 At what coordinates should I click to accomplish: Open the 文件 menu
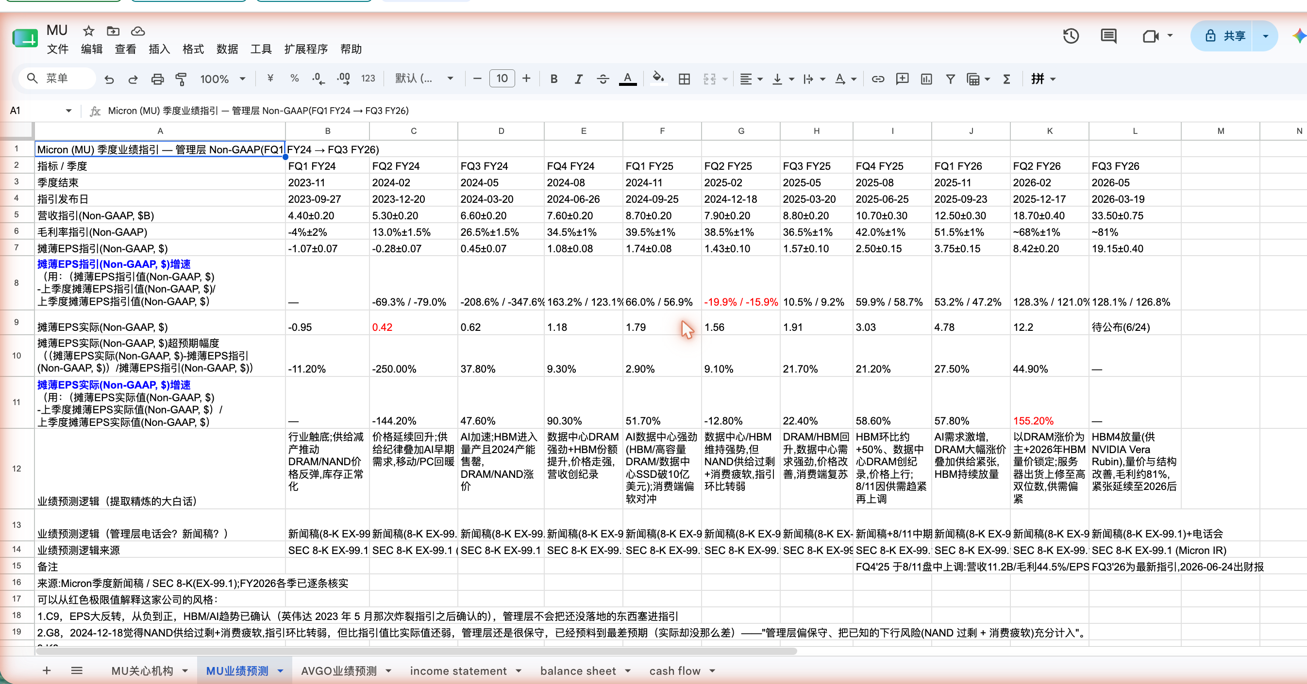pyautogui.click(x=57, y=49)
